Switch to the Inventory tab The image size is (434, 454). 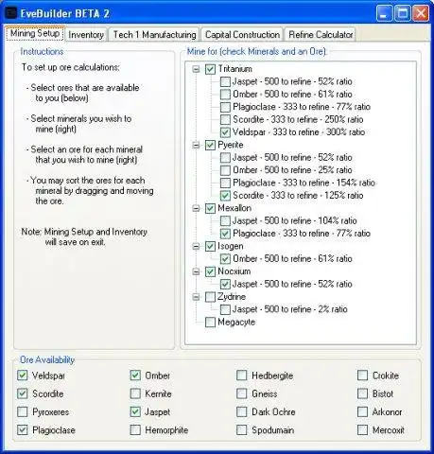(86, 35)
